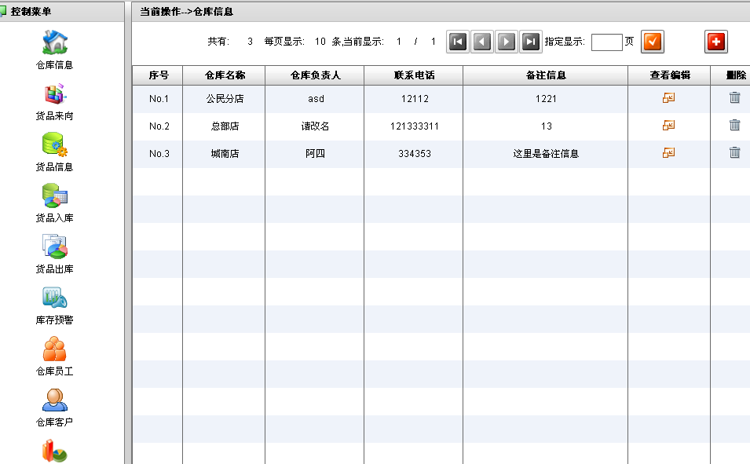
Task: Delete the 总部店 warehouse row
Action: tap(735, 125)
